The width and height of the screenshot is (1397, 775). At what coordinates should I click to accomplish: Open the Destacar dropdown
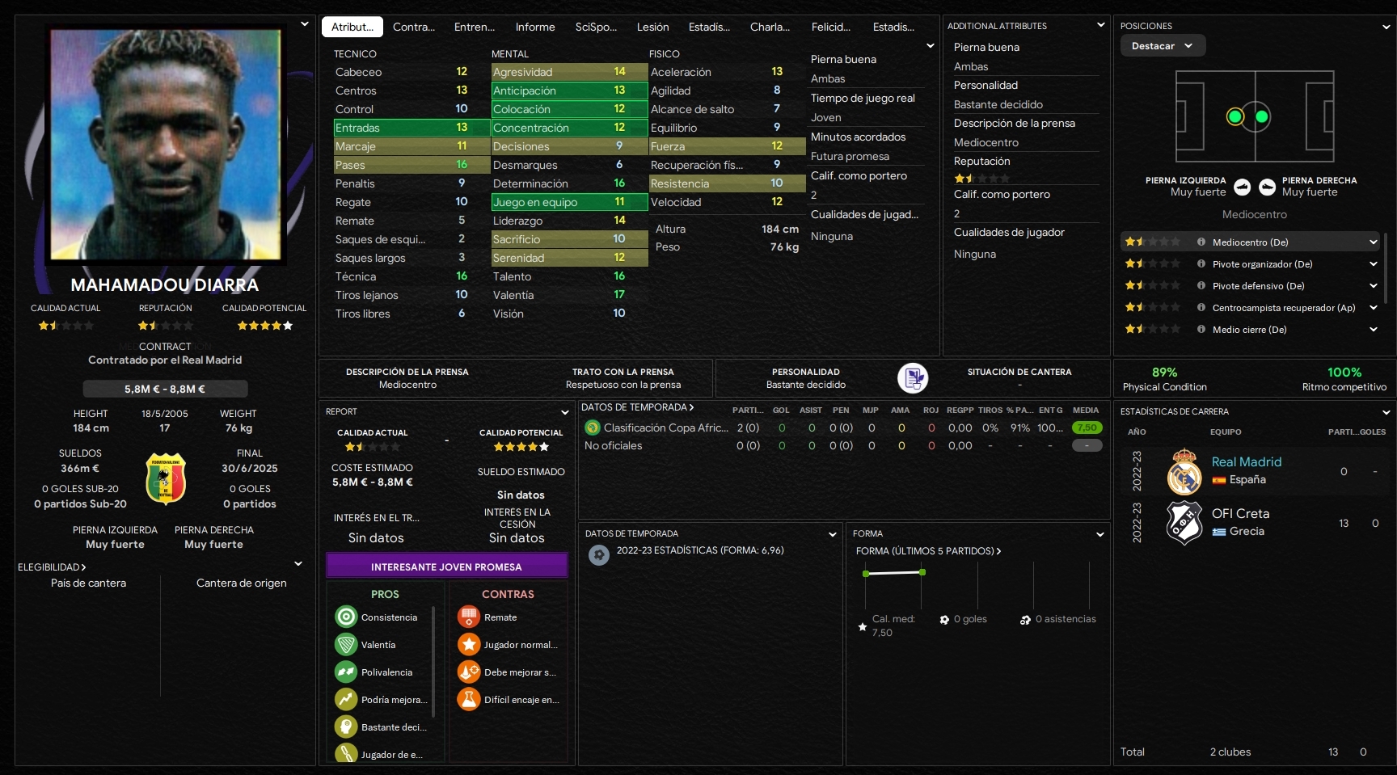[1163, 45]
